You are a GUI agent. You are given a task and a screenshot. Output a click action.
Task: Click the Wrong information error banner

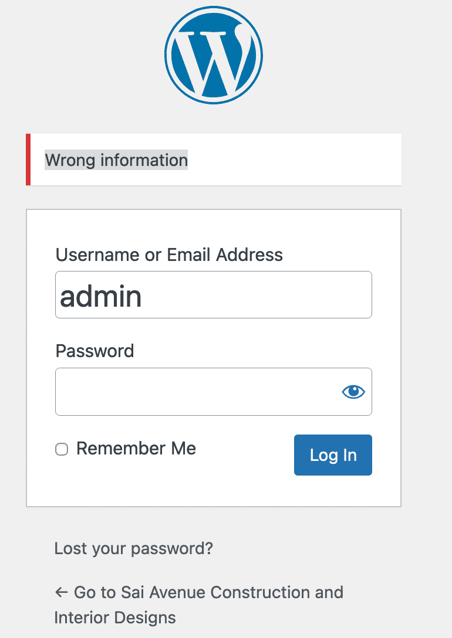[x=116, y=160]
